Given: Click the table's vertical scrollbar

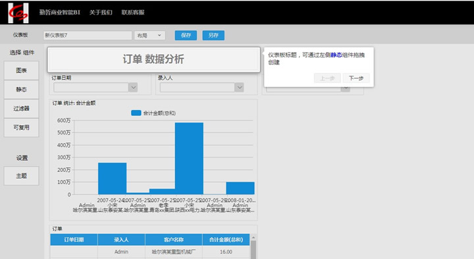Looking at the screenshot, I should pyautogui.click(x=253, y=246).
